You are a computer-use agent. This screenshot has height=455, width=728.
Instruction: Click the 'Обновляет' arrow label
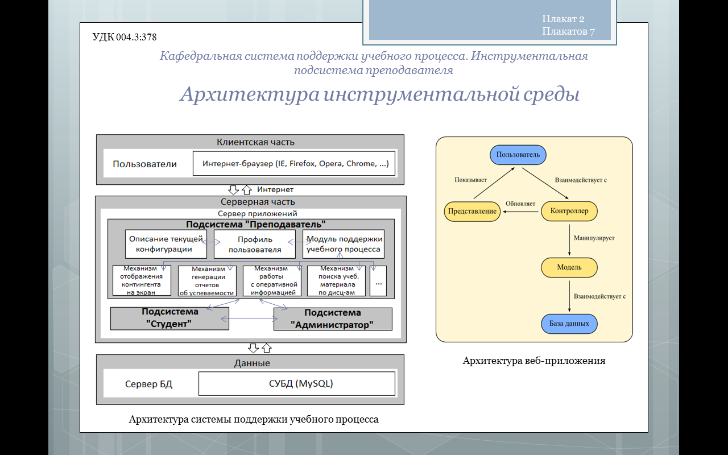[521, 204]
